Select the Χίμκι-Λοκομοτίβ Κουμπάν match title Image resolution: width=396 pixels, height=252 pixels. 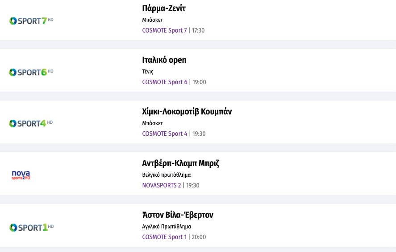[187, 111]
